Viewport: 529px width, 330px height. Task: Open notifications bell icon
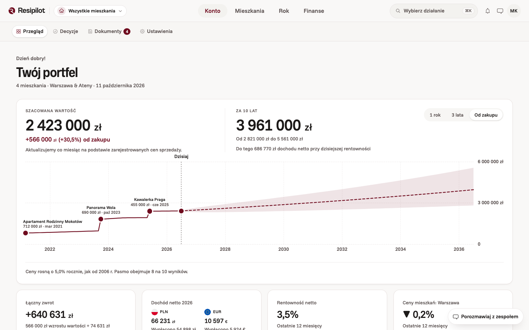487,11
